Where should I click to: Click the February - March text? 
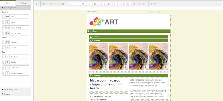tap(98, 100)
